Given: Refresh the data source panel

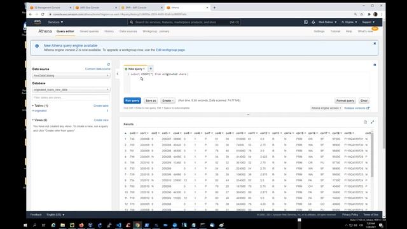Looking at the screenshot, I should point(109,64).
